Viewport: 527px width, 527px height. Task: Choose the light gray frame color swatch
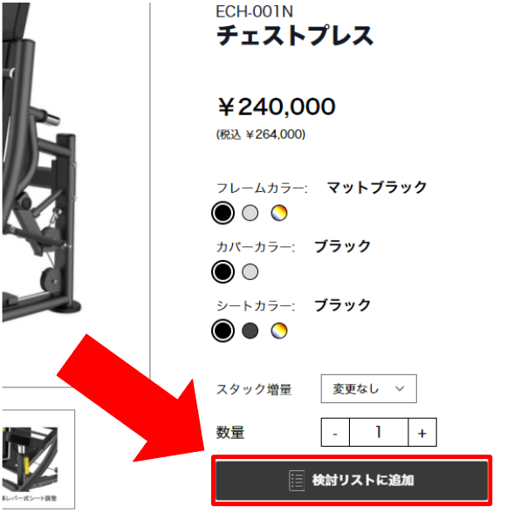click(250, 213)
